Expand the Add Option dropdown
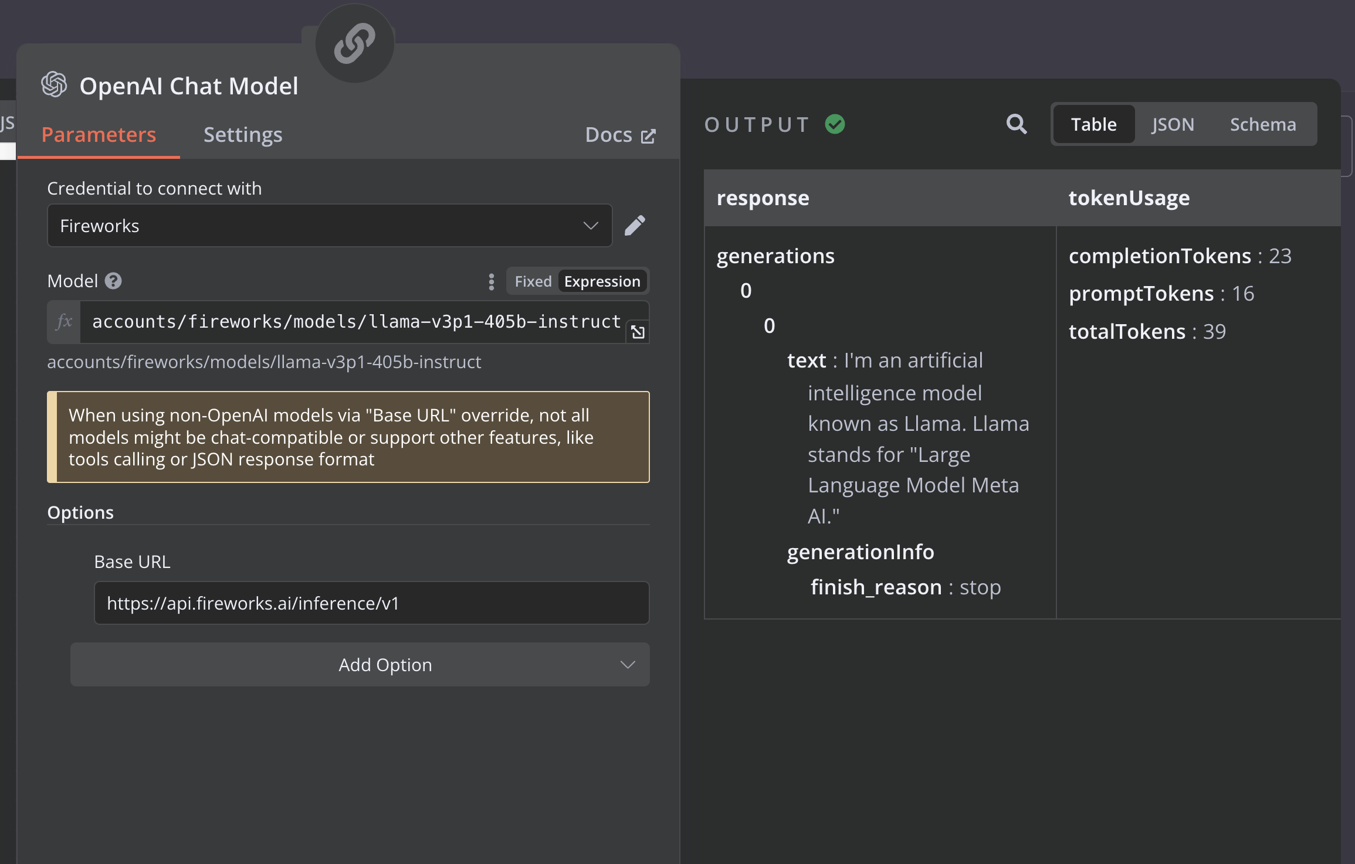Viewport: 1355px width, 864px height. pyautogui.click(x=360, y=665)
